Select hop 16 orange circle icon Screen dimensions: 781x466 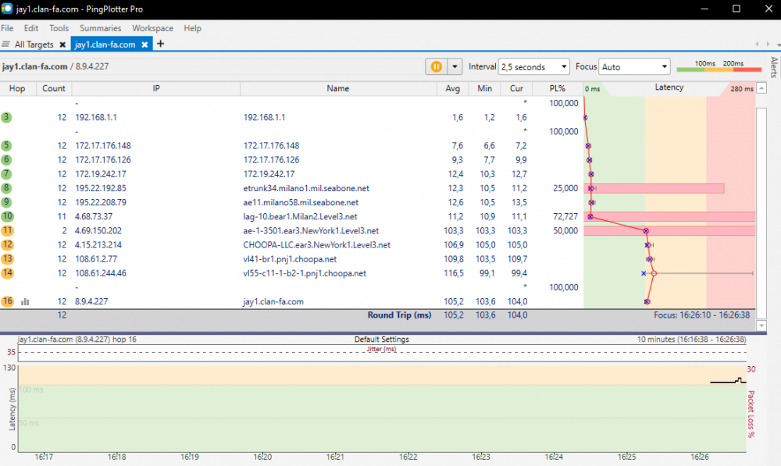(7, 301)
